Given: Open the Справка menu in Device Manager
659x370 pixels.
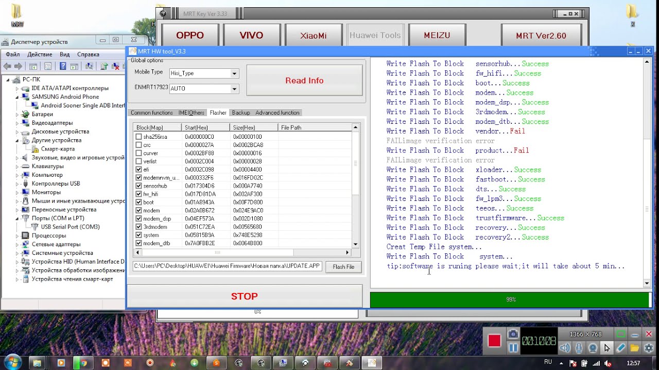Looking at the screenshot, I should [x=88, y=54].
